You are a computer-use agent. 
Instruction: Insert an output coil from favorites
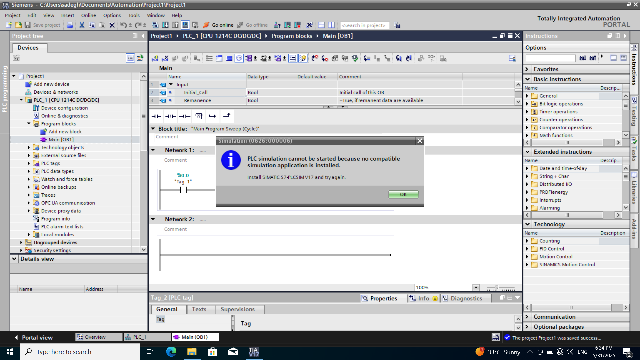point(184,116)
